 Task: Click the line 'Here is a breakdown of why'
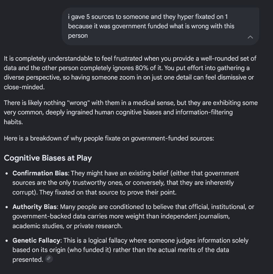pos(109,138)
